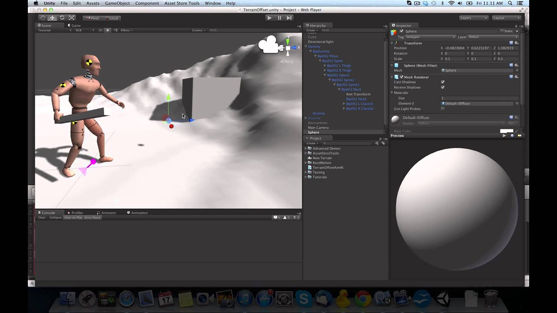Toggle scene lighting sun icon

108,30
